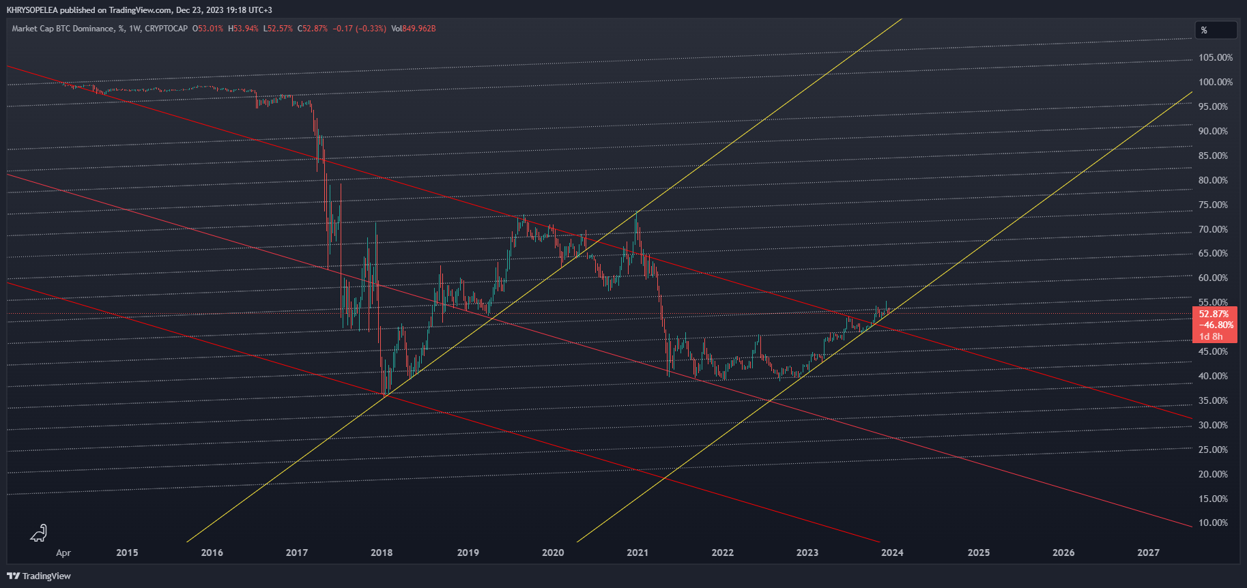The width and height of the screenshot is (1247, 588).
Task: Click the TradingView logo at bottom left
Action: 39,576
